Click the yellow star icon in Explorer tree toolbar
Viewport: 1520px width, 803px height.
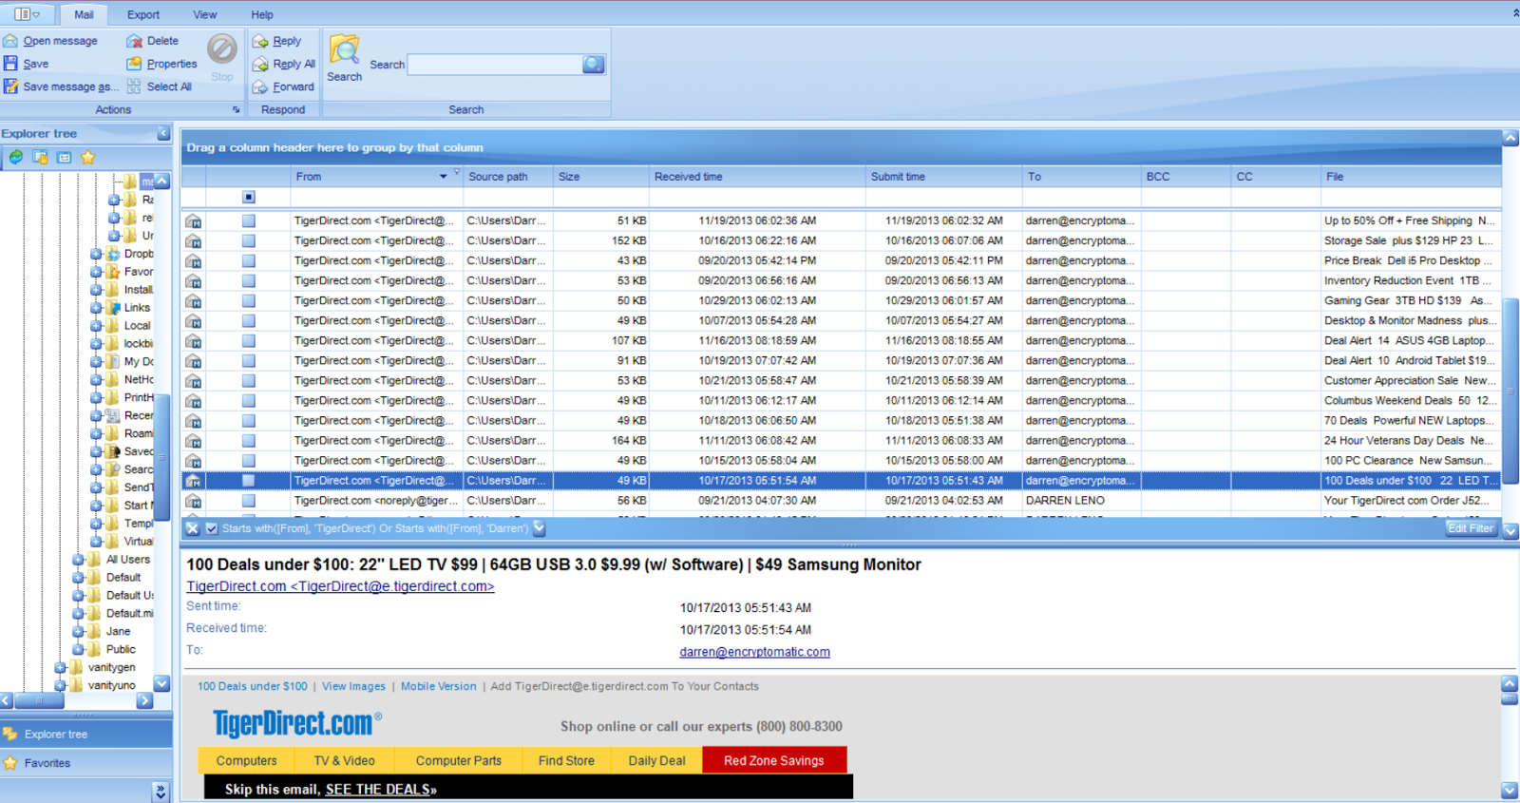[88, 157]
